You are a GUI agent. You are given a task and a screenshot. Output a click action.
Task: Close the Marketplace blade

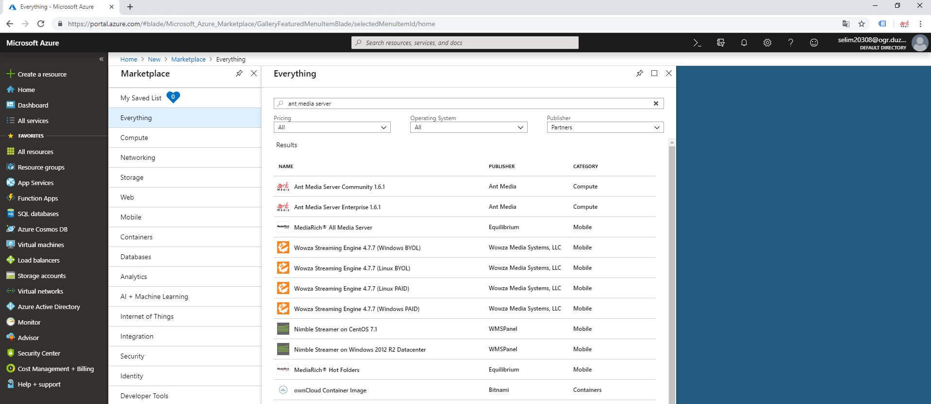[254, 73]
